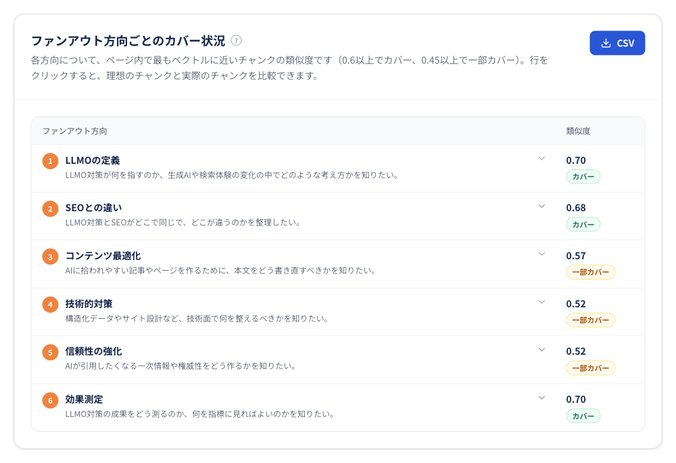The width and height of the screenshot is (676, 463).
Task: Expand the 信頼性の強化 row chevron
Action: [542, 349]
